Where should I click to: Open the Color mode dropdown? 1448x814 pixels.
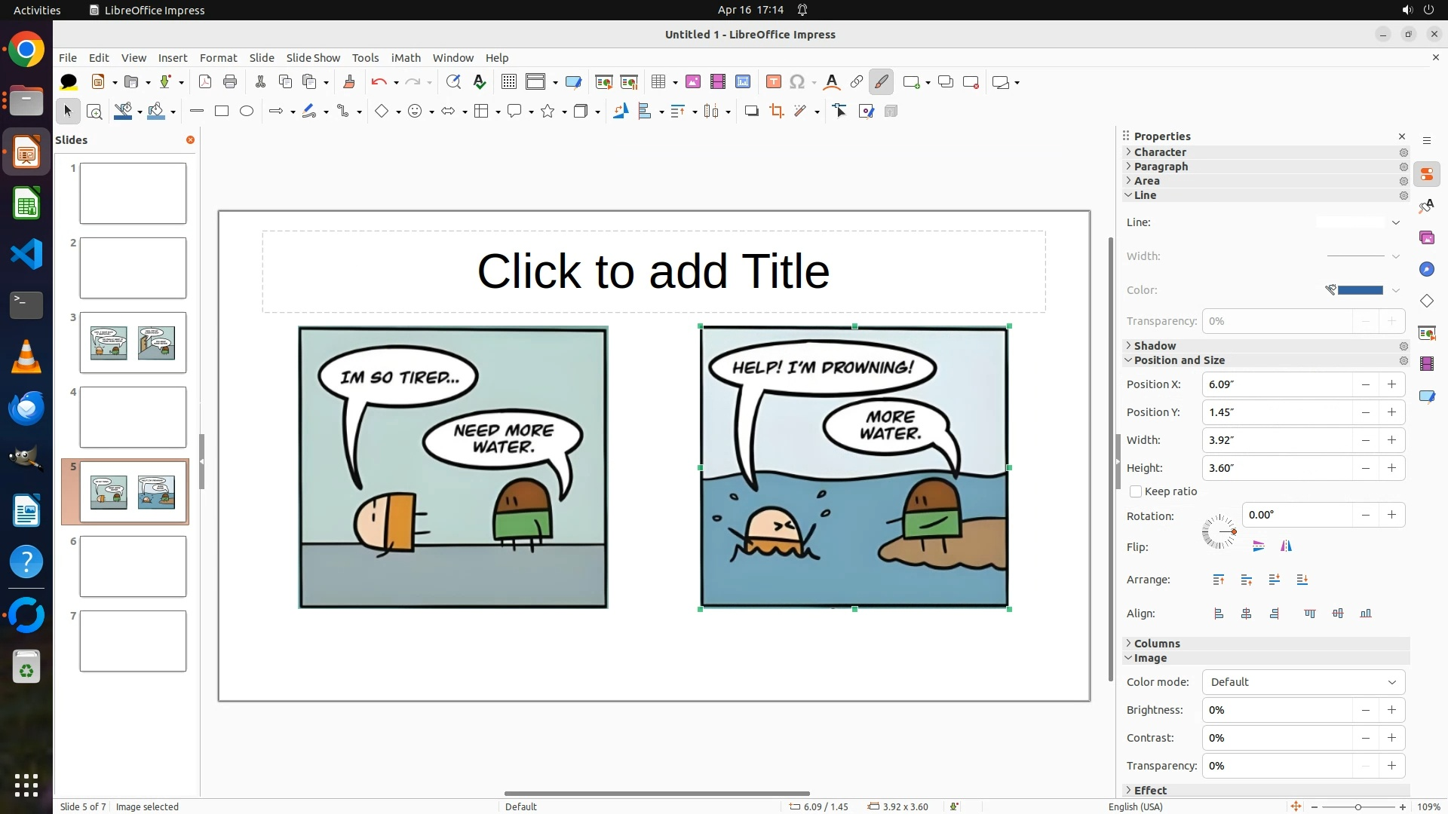(1302, 682)
